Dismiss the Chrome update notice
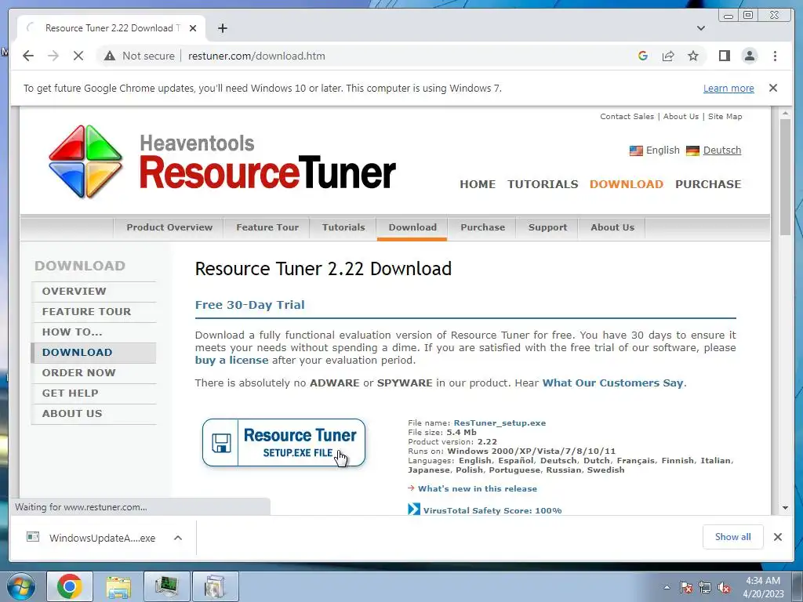803x602 pixels. coord(773,88)
